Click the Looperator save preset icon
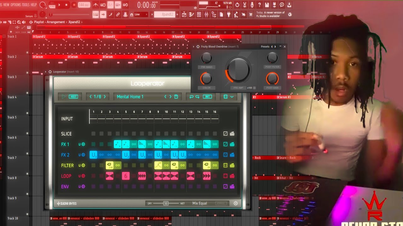Viewport: 403px width, 226px height. [x=176, y=97]
